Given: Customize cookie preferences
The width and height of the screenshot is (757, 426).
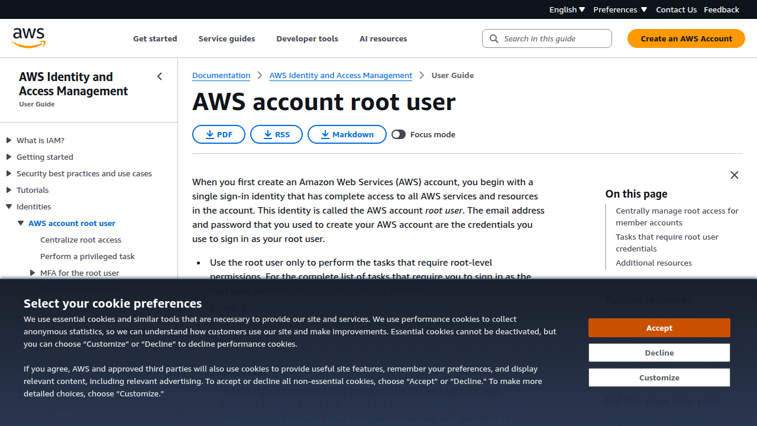Looking at the screenshot, I should tap(659, 377).
